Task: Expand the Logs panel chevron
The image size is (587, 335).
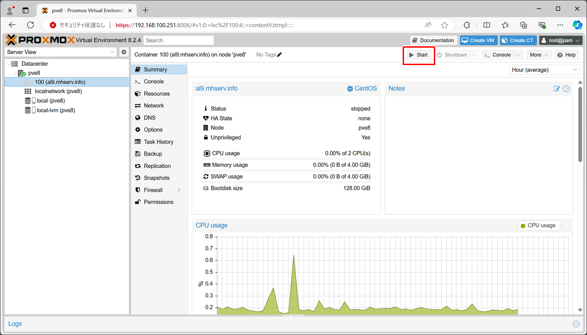Action: (x=576, y=324)
